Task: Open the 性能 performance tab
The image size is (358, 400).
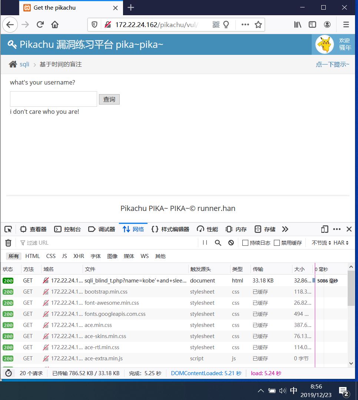Action: 208,229
